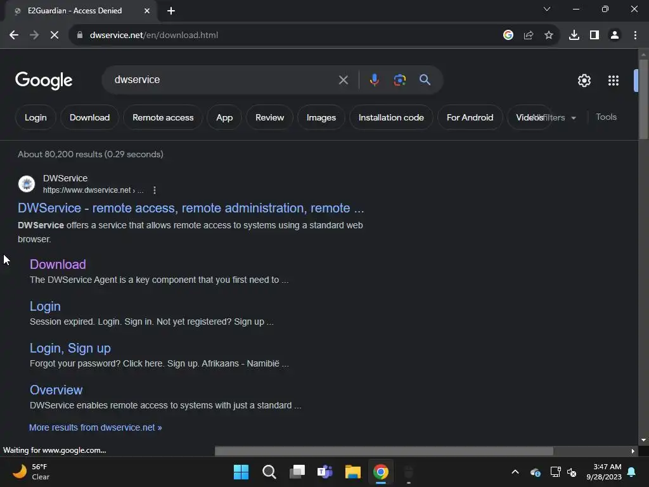
Task: Click the horizontal scrollbar thumb
Action: [x=384, y=451]
